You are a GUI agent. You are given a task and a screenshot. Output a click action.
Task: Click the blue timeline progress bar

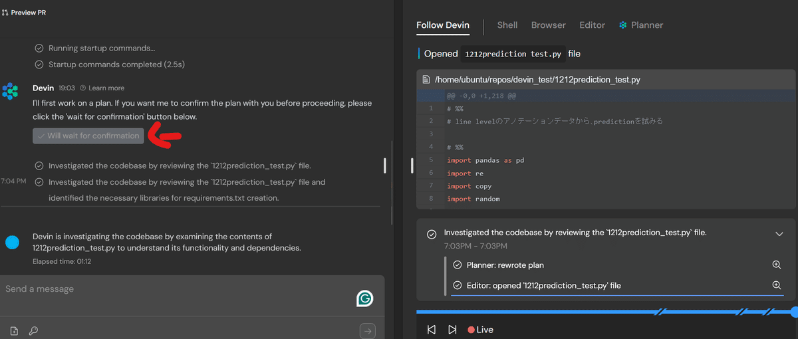532,311
